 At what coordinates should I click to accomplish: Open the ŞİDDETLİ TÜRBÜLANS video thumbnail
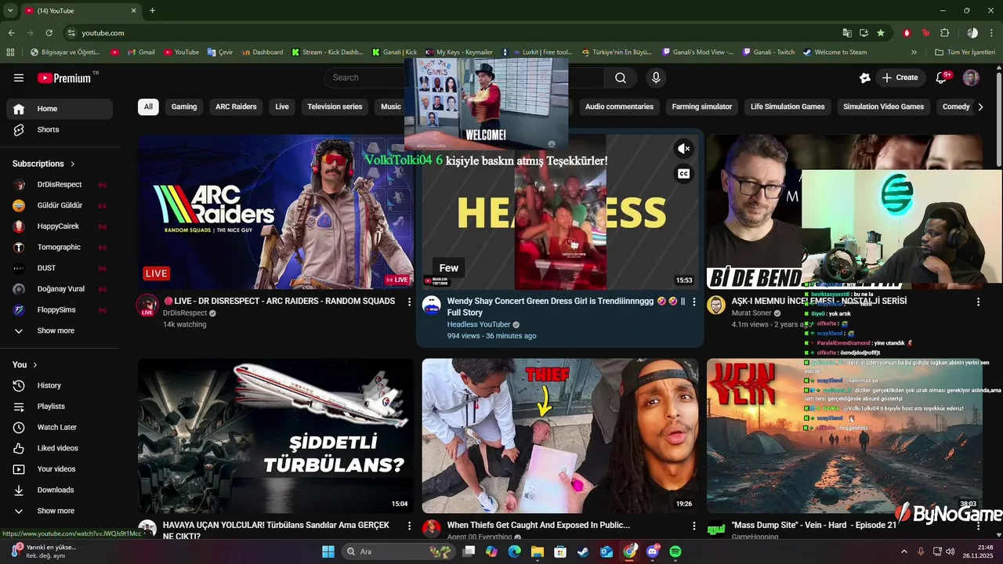pos(276,436)
